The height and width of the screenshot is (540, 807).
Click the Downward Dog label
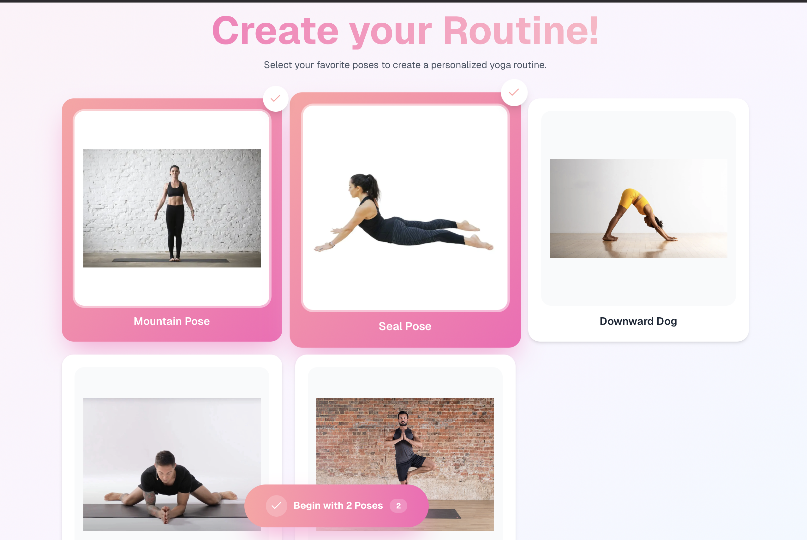click(638, 321)
